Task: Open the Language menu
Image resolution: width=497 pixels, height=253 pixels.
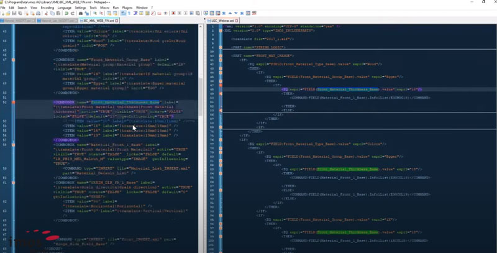Action: pos(65,7)
